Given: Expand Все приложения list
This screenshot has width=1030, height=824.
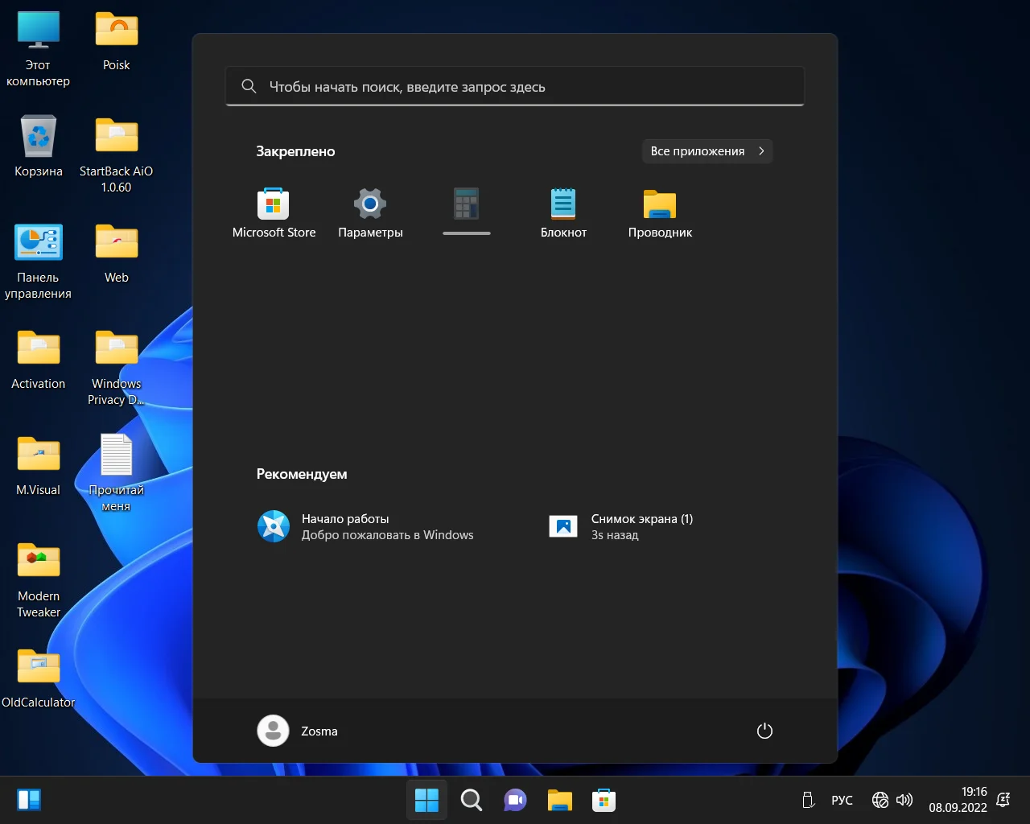Looking at the screenshot, I should (707, 151).
